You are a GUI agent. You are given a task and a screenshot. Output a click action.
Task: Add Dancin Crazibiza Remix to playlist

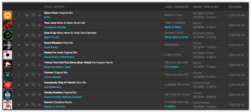click(39, 105)
